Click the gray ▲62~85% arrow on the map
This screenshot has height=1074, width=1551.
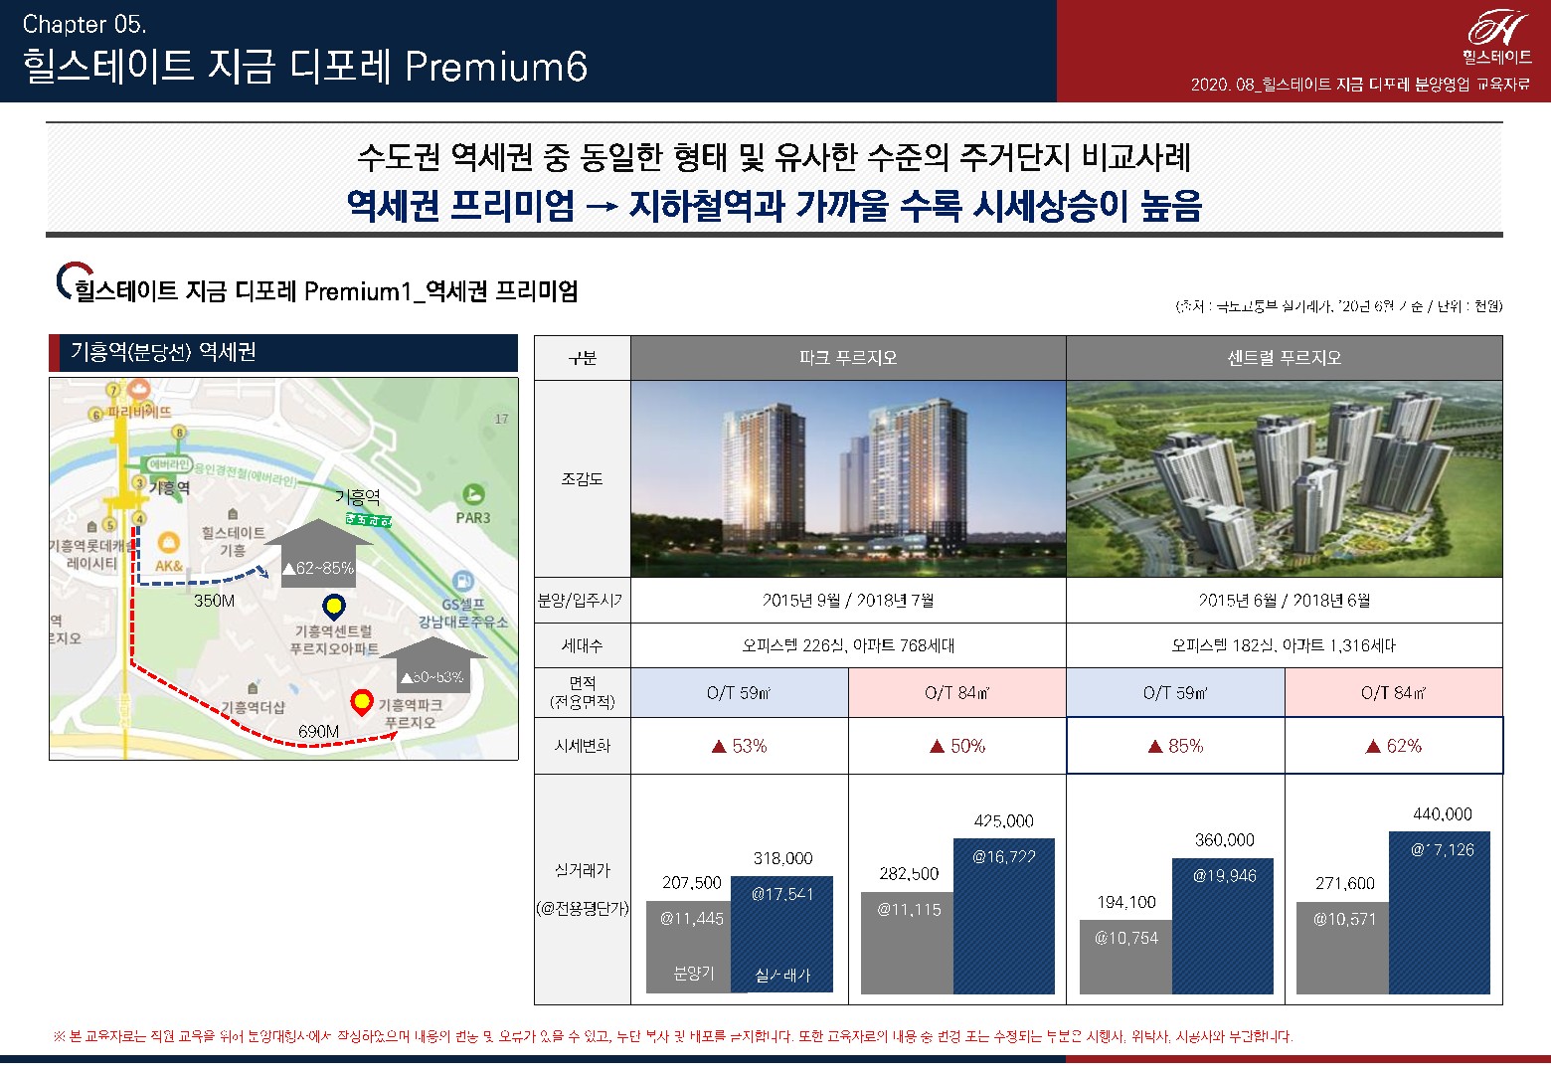point(318,553)
